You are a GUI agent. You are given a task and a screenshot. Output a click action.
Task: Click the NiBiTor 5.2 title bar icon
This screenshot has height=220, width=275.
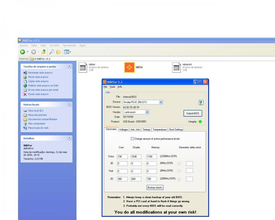105,82
